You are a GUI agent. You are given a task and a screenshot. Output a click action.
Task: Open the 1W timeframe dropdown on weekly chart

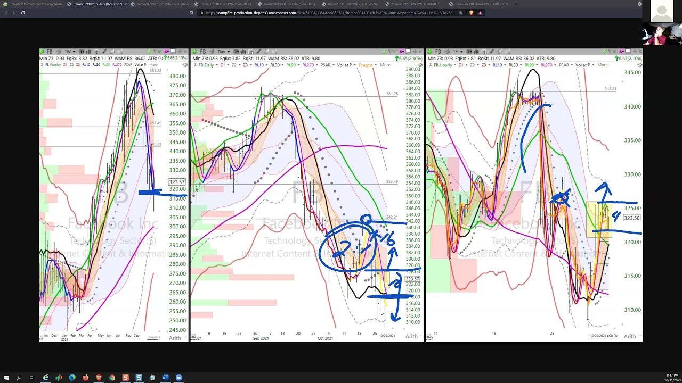pyautogui.click(x=71, y=52)
